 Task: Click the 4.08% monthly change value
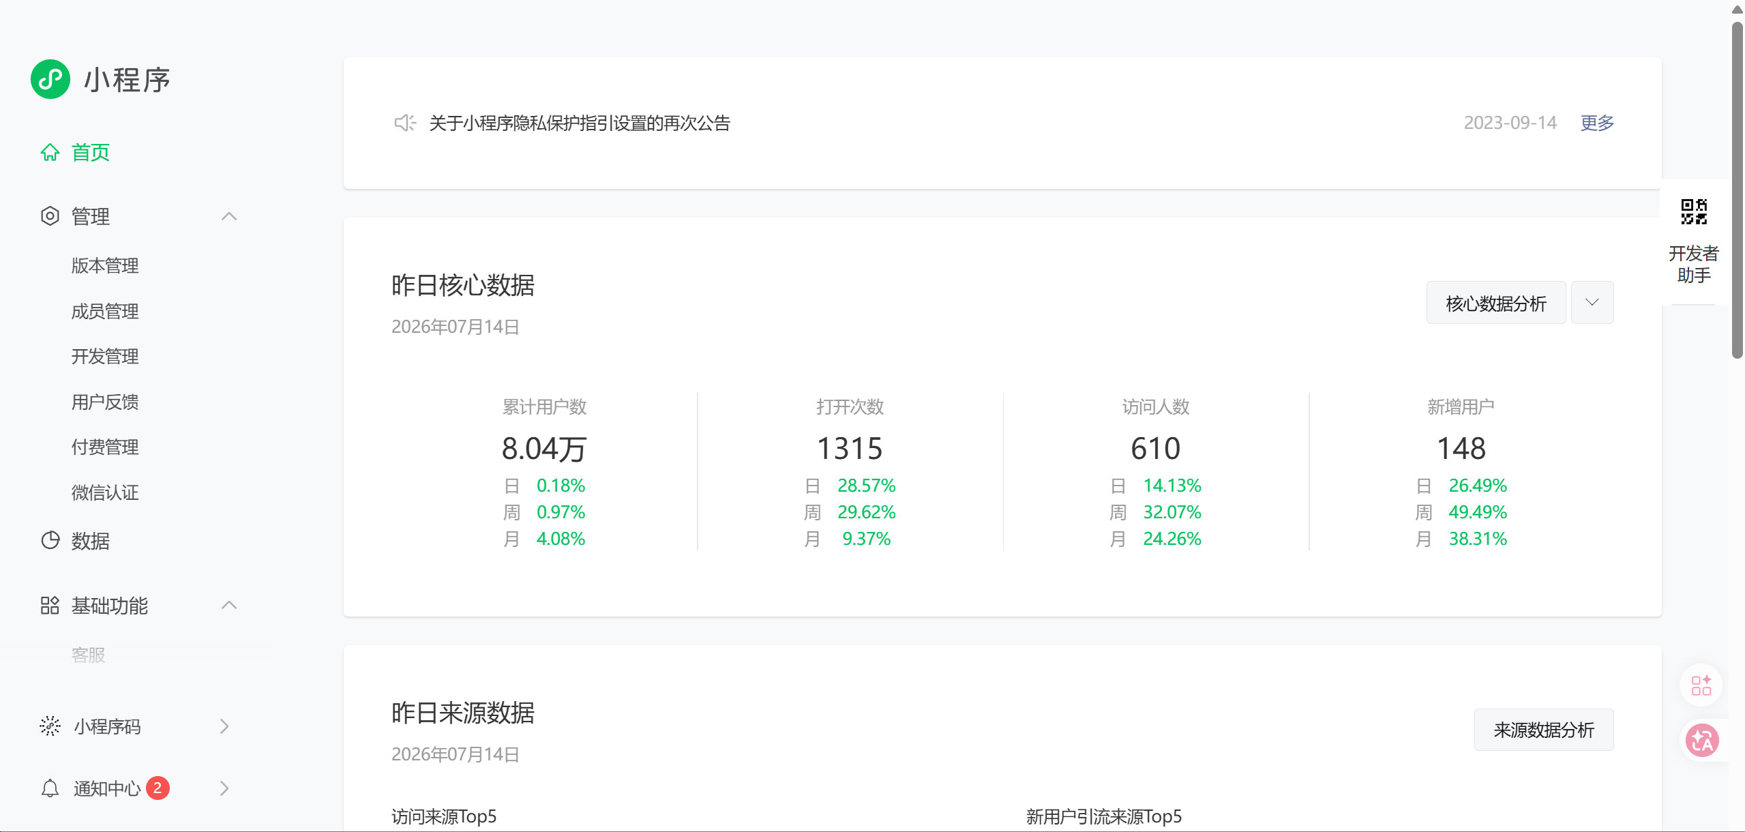[561, 539]
